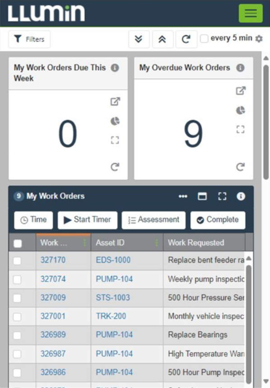Show info for My Work Orders Due This Week
This screenshot has height=388, width=270.
[x=115, y=68]
